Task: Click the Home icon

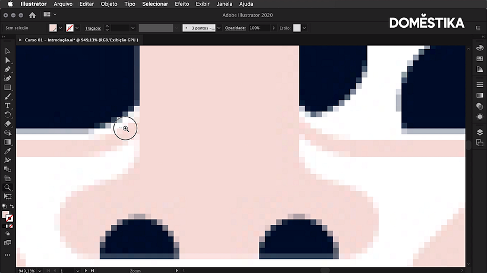Action: click(32, 15)
